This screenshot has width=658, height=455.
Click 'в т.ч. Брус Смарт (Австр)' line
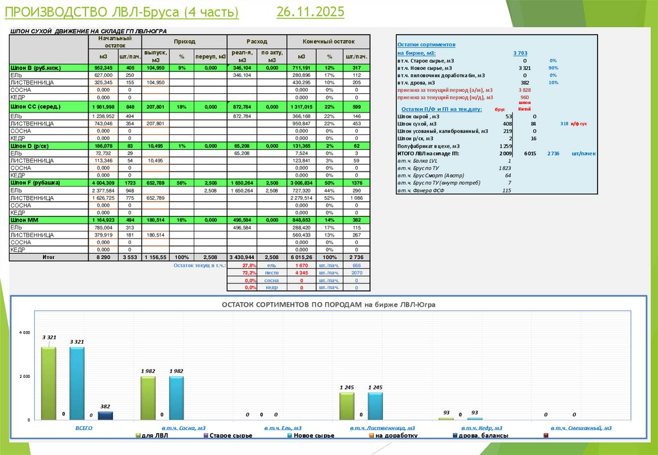[x=431, y=175]
